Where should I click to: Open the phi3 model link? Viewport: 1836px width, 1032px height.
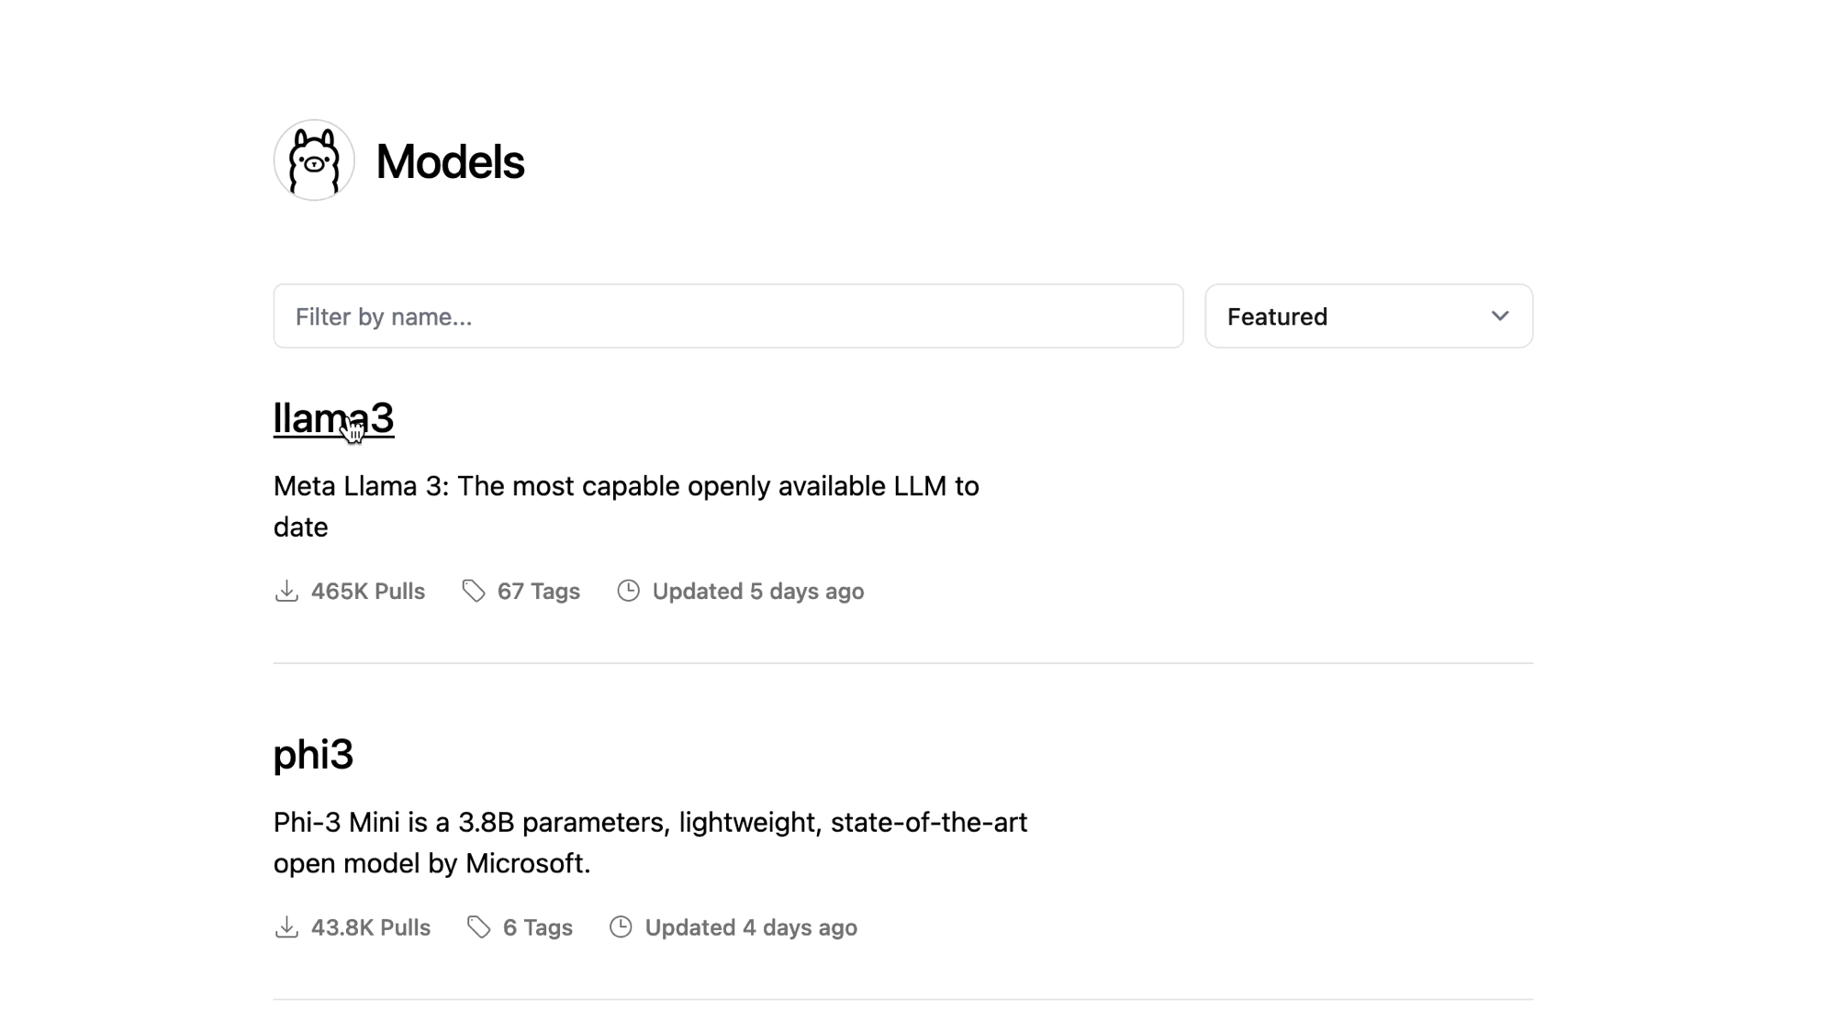point(313,755)
